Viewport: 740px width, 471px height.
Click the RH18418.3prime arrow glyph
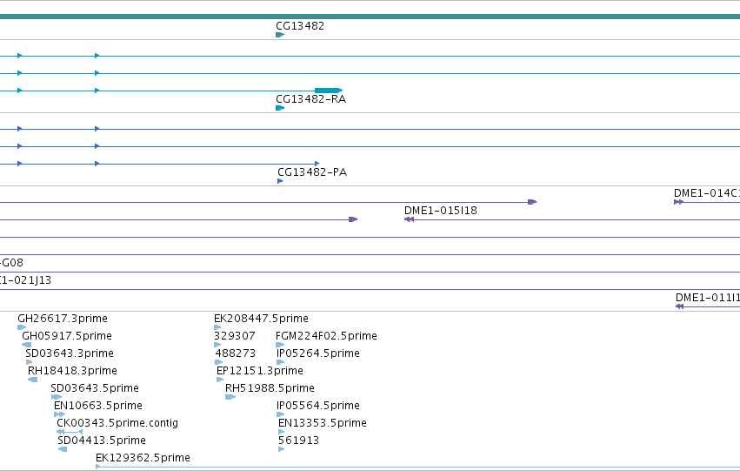pos(32,380)
